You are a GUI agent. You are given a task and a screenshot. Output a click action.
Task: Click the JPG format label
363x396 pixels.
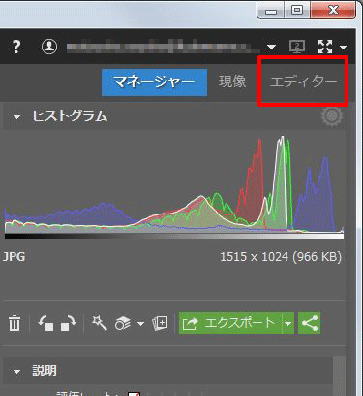point(14,257)
